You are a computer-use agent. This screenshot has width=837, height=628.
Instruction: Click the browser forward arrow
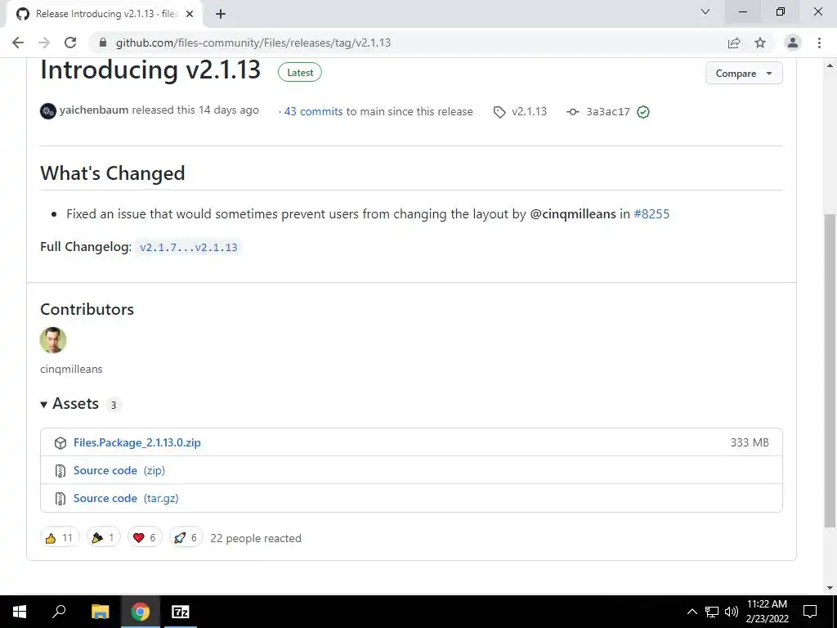click(44, 43)
